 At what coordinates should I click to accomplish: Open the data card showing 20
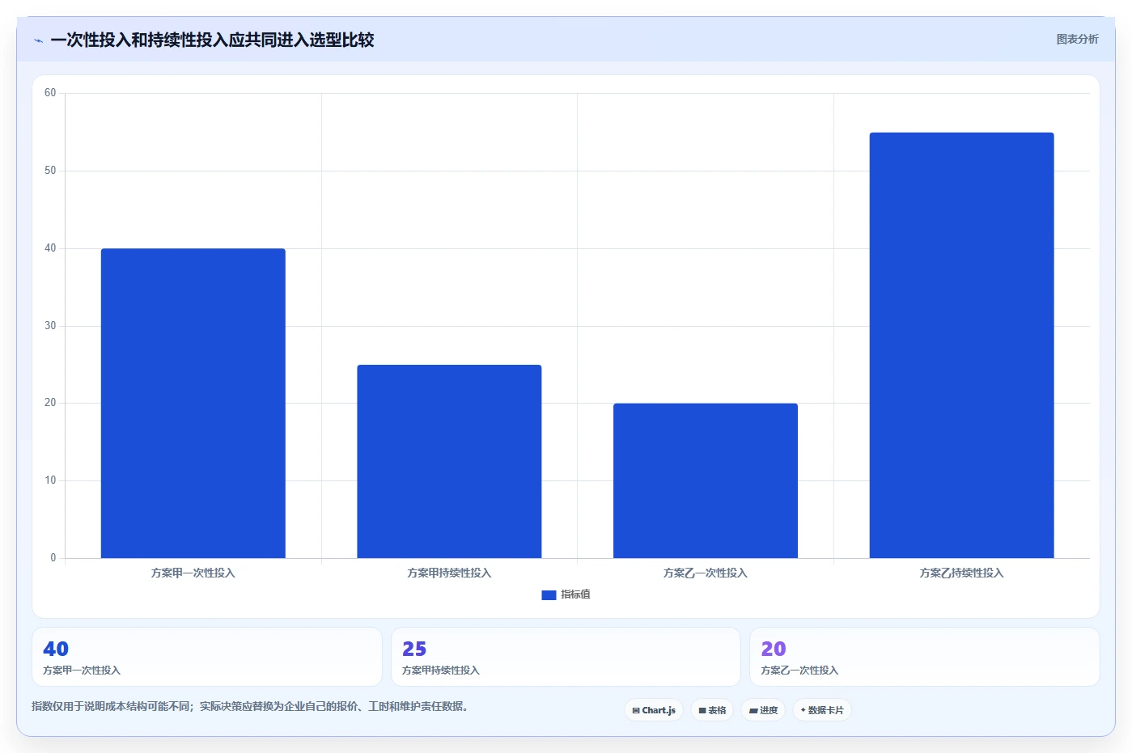(924, 657)
